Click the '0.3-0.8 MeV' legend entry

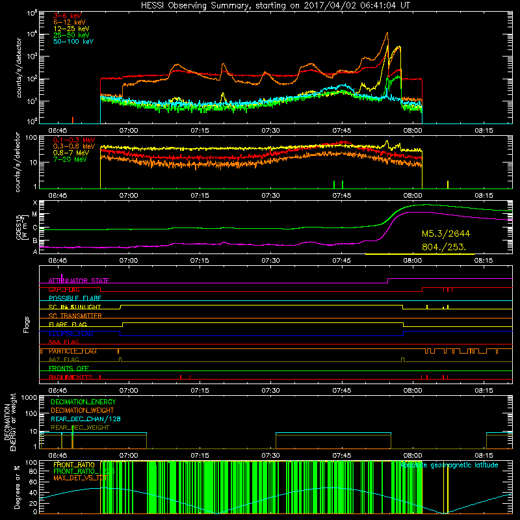[74, 146]
